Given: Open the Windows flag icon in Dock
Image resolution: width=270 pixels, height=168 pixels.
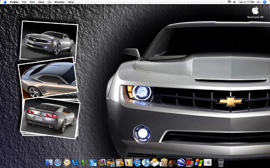Looking at the screenshot, I should pos(199,163).
